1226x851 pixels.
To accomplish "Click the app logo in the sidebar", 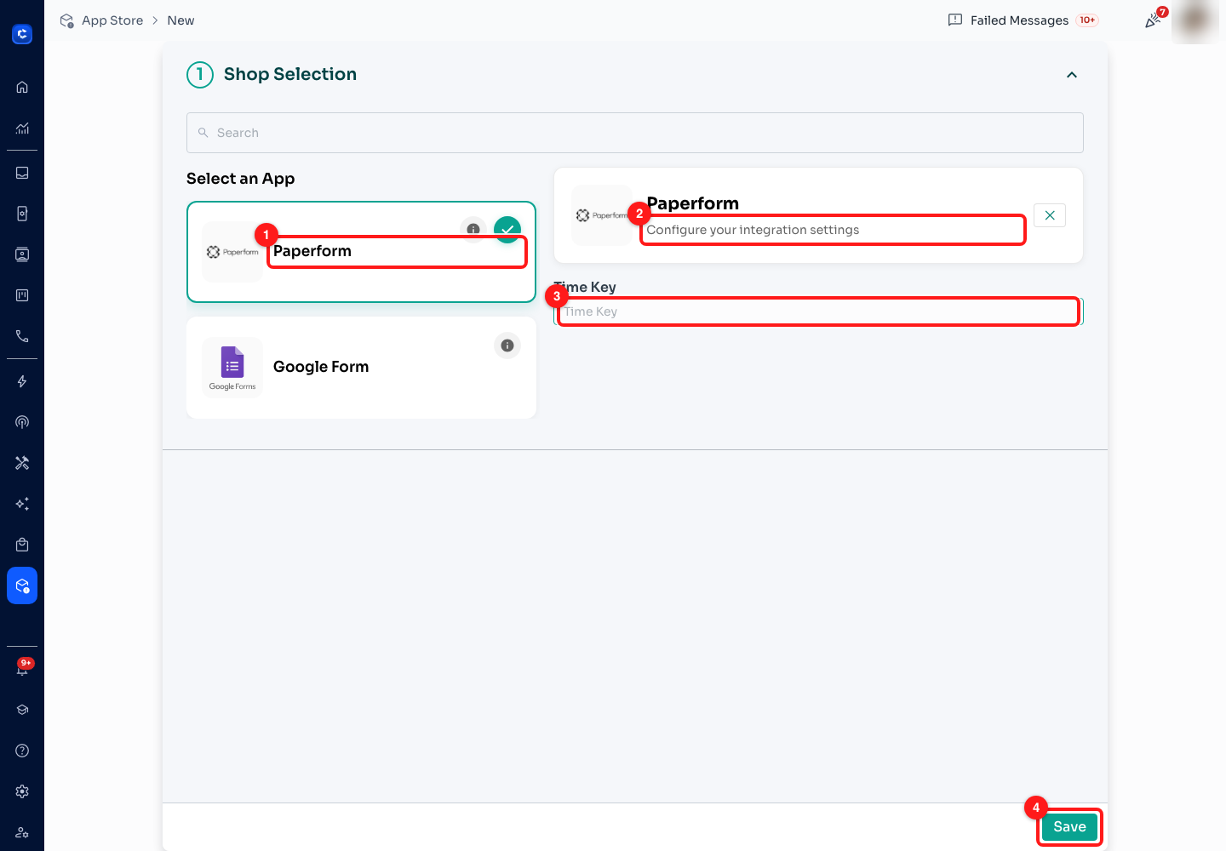I will pyautogui.click(x=22, y=34).
